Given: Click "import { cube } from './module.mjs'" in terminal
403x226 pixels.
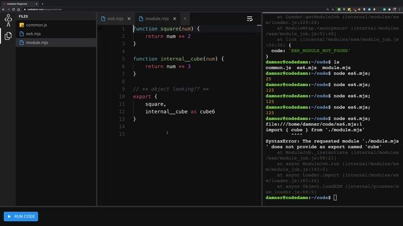Looking at the screenshot, I should [315, 130].
